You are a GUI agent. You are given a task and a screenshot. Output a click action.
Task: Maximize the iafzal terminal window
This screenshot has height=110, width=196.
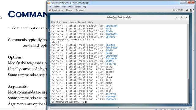pos(182,17)
